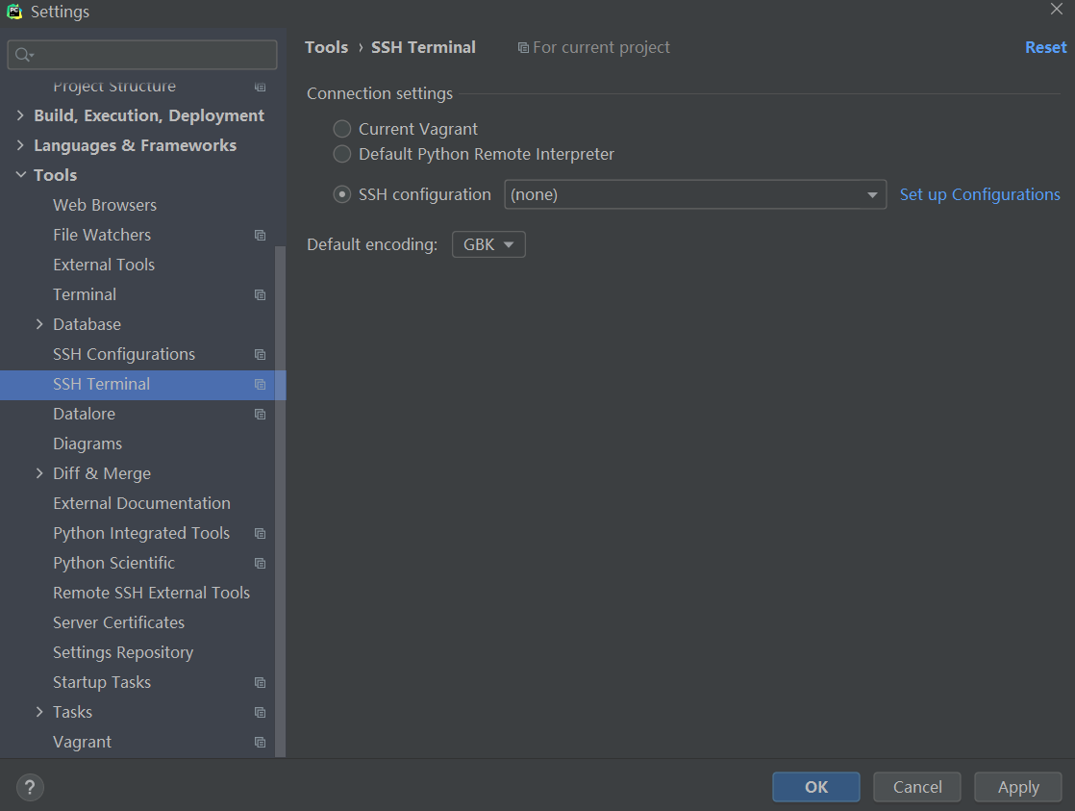Expand Build, Execution, Deployment section

[20, 115]
